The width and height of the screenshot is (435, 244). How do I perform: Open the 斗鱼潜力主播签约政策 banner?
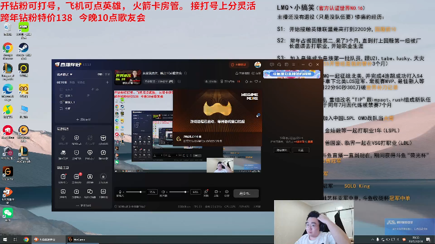pyautogui.click(x=291, y=74)
